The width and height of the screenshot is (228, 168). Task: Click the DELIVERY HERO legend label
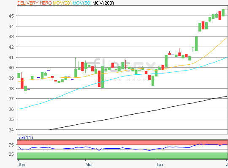coord(35,3)
